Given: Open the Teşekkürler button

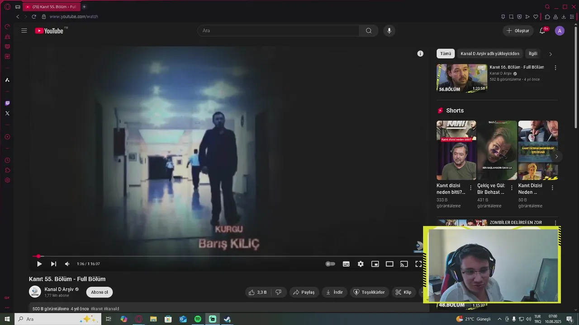Looking at the screenshot, I should [369, 292].
